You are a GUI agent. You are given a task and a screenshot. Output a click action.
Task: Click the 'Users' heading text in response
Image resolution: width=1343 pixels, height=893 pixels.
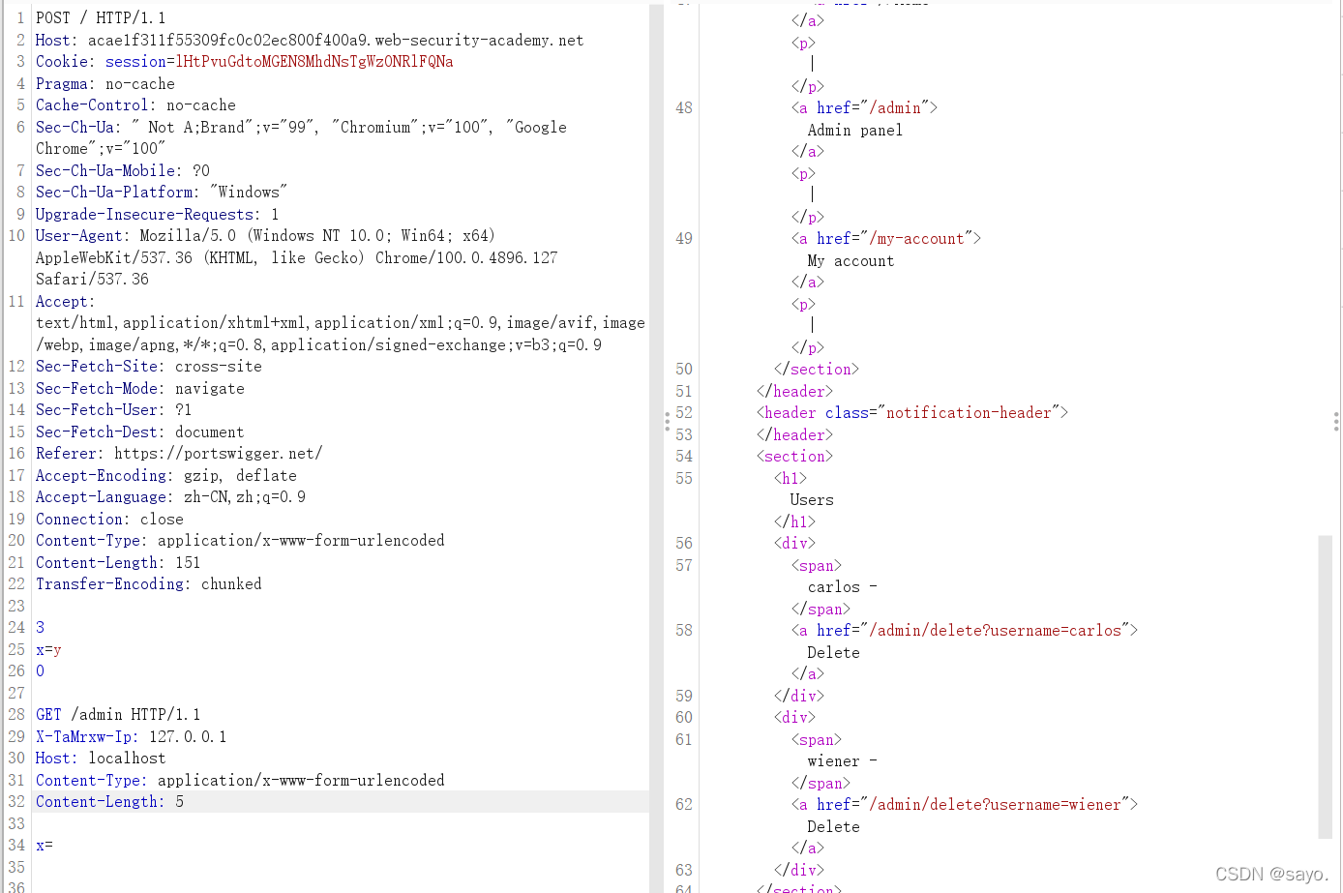[x=812, y=499]
